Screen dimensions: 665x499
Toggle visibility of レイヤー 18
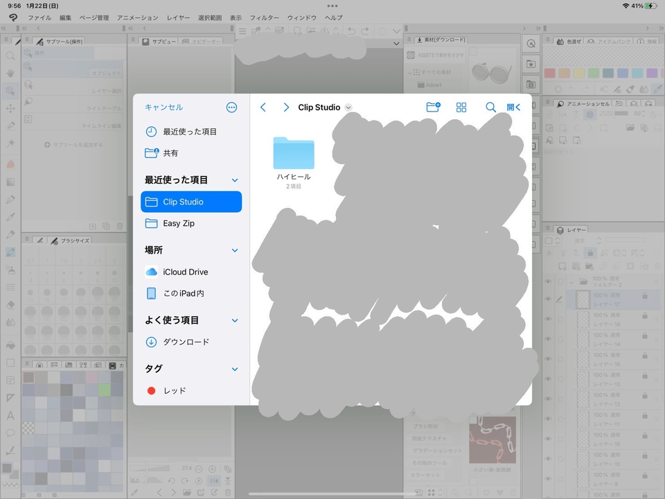pyautogui.click(x=549, y=319)
